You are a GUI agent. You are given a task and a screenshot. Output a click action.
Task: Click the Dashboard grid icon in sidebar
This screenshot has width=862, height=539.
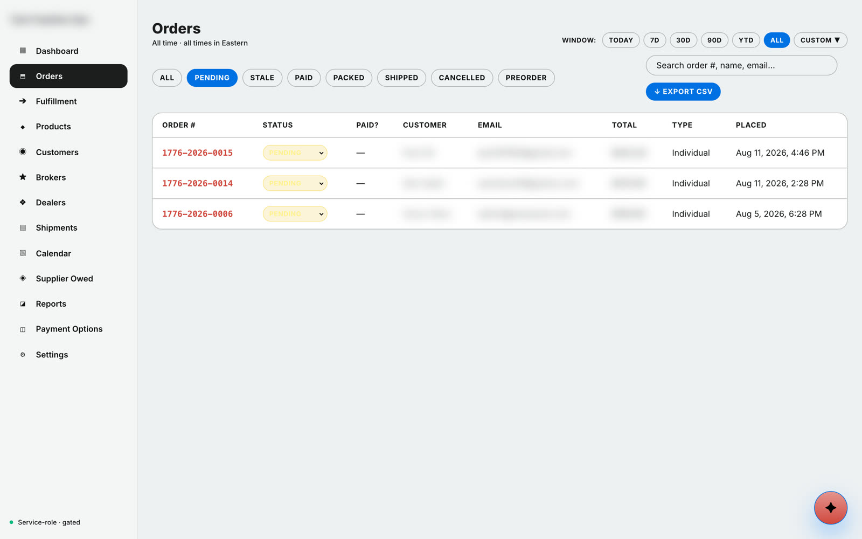click(x=23, y=51)
